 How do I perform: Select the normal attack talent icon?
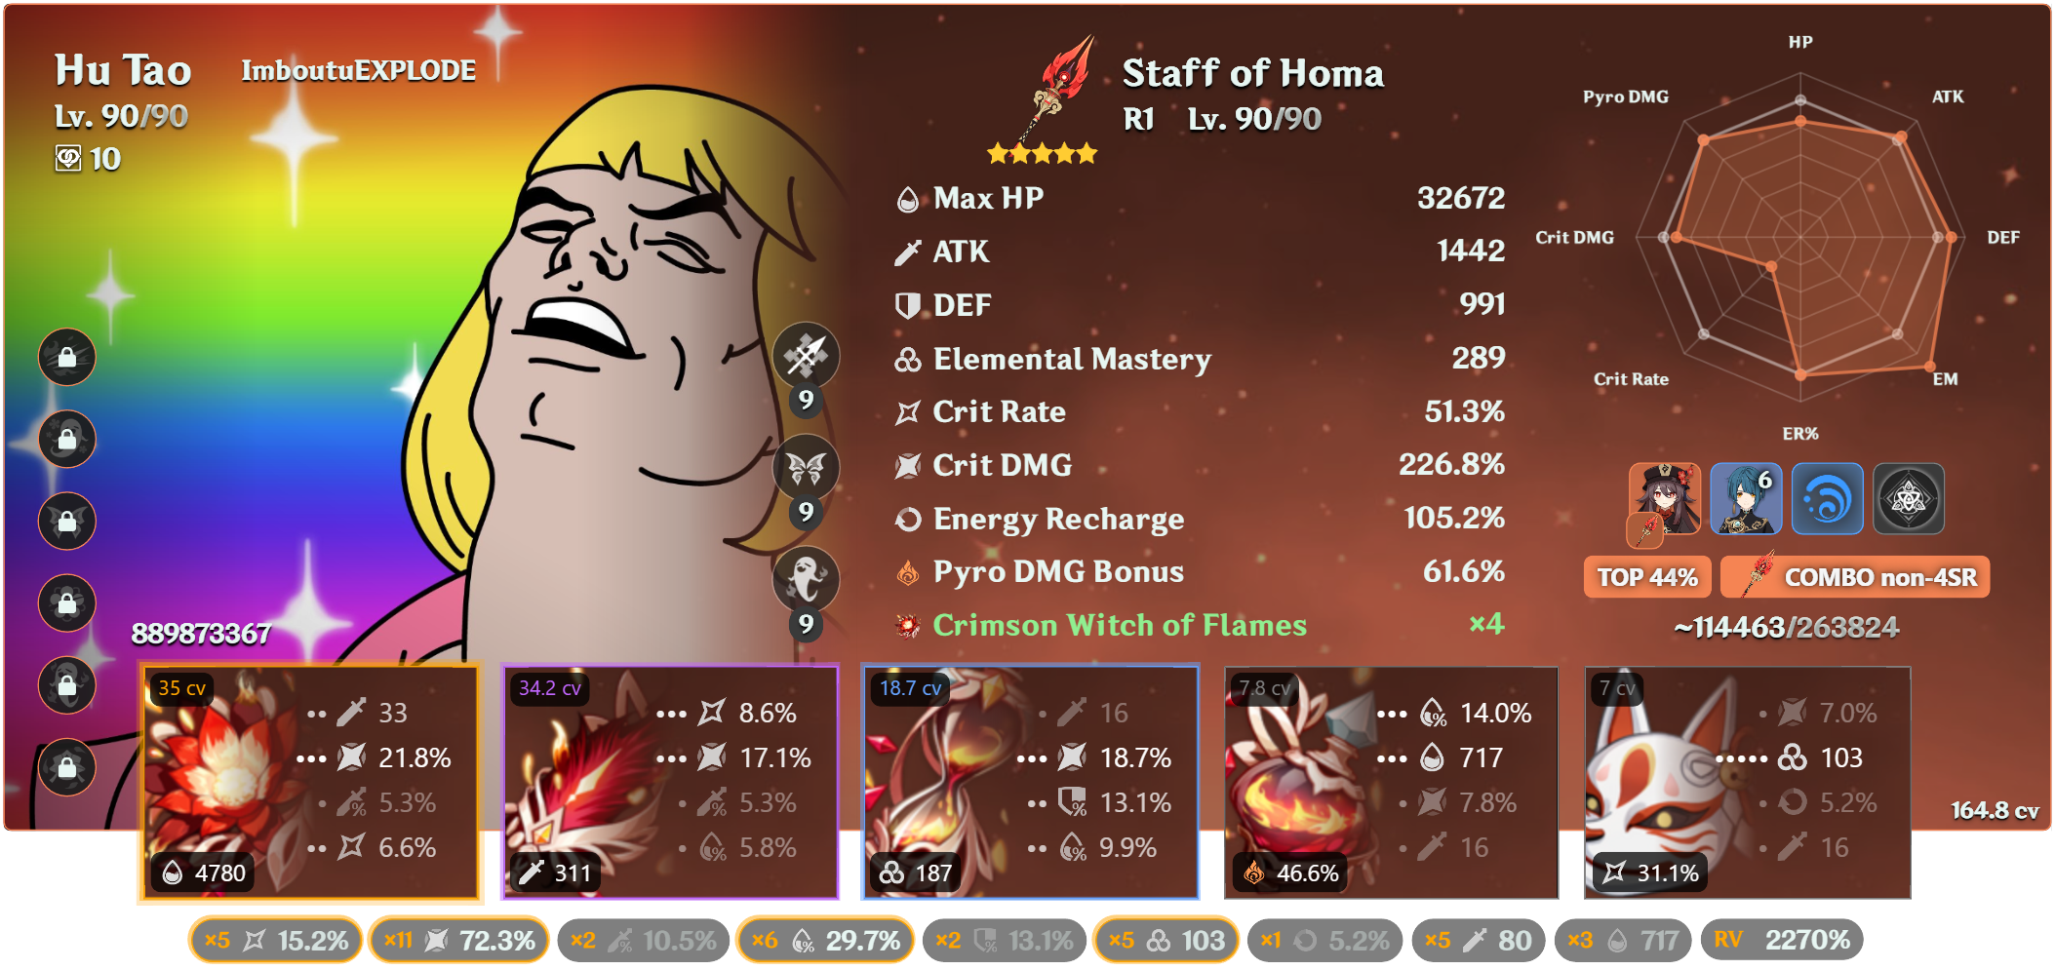(x=806, y=356)
